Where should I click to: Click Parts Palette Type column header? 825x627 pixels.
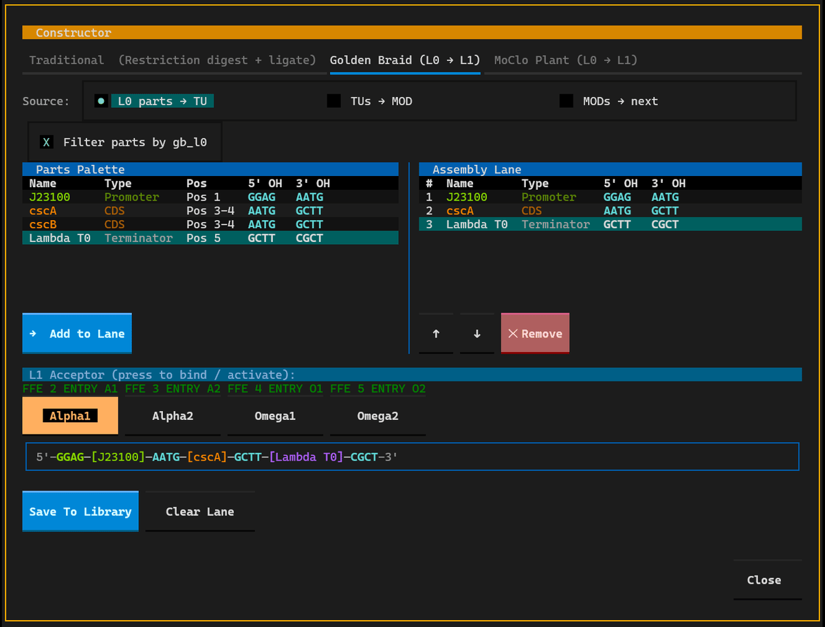click(x=118, y=184)
